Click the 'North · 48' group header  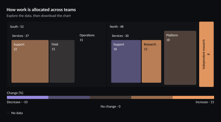(117, 27)
